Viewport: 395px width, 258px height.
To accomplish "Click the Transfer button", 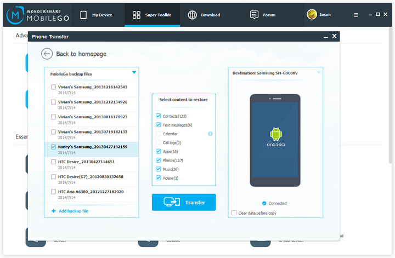I will click(184, 202).
